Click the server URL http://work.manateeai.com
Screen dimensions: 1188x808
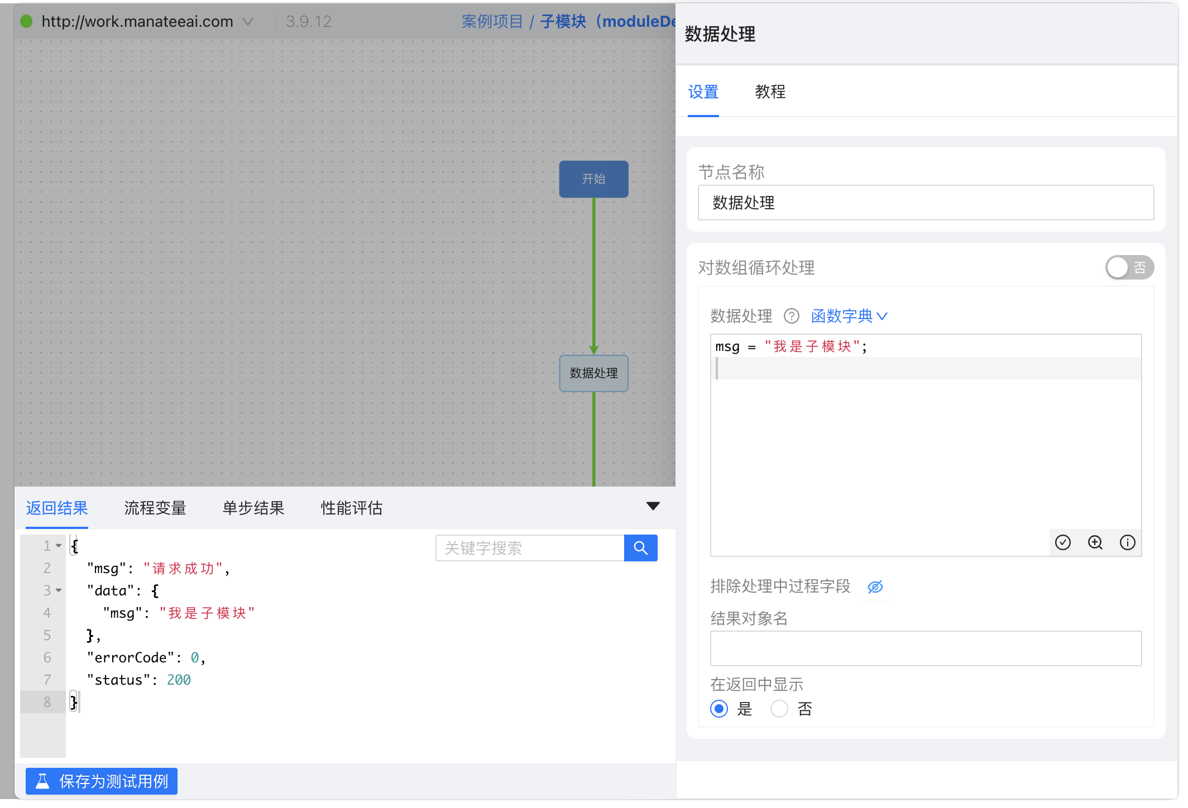click(137, 22)
